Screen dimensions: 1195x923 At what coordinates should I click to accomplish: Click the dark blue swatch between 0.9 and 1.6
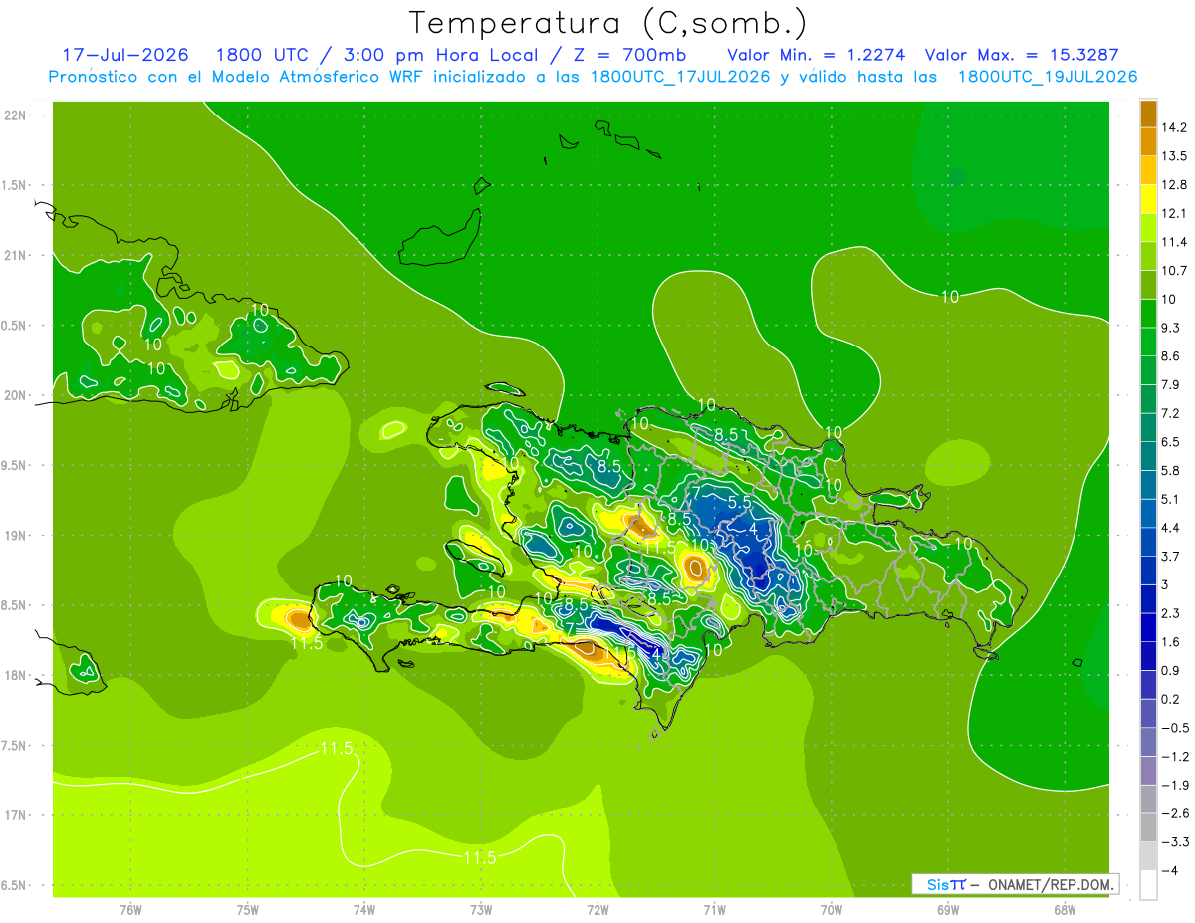[1148, 656]
